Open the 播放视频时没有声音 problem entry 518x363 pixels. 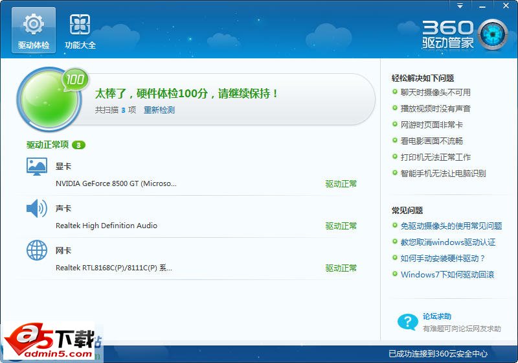pos(435,109)
